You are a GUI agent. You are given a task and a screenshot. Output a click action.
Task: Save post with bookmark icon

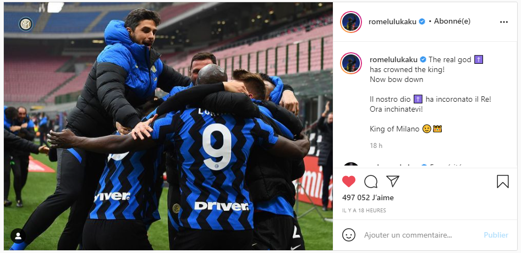[x=503, y=182]
